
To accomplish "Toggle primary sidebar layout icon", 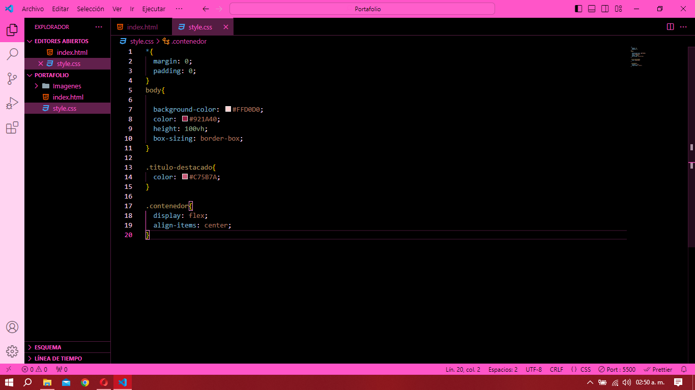I will click(578, 9).
